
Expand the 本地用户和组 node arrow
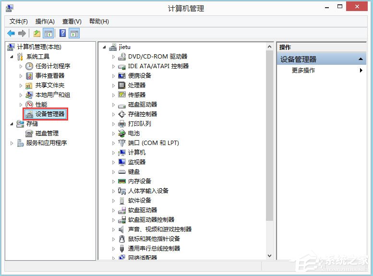21,95
